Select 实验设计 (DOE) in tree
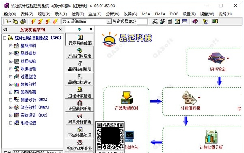The image size is (244, 153). [x=34, y=115]
